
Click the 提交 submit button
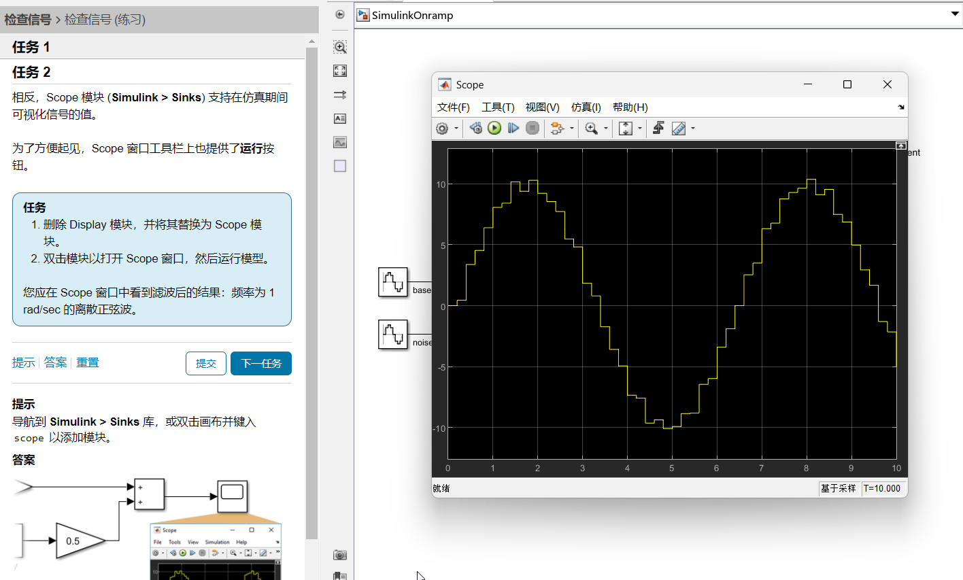pyautogui.click(x=206, y=363)
